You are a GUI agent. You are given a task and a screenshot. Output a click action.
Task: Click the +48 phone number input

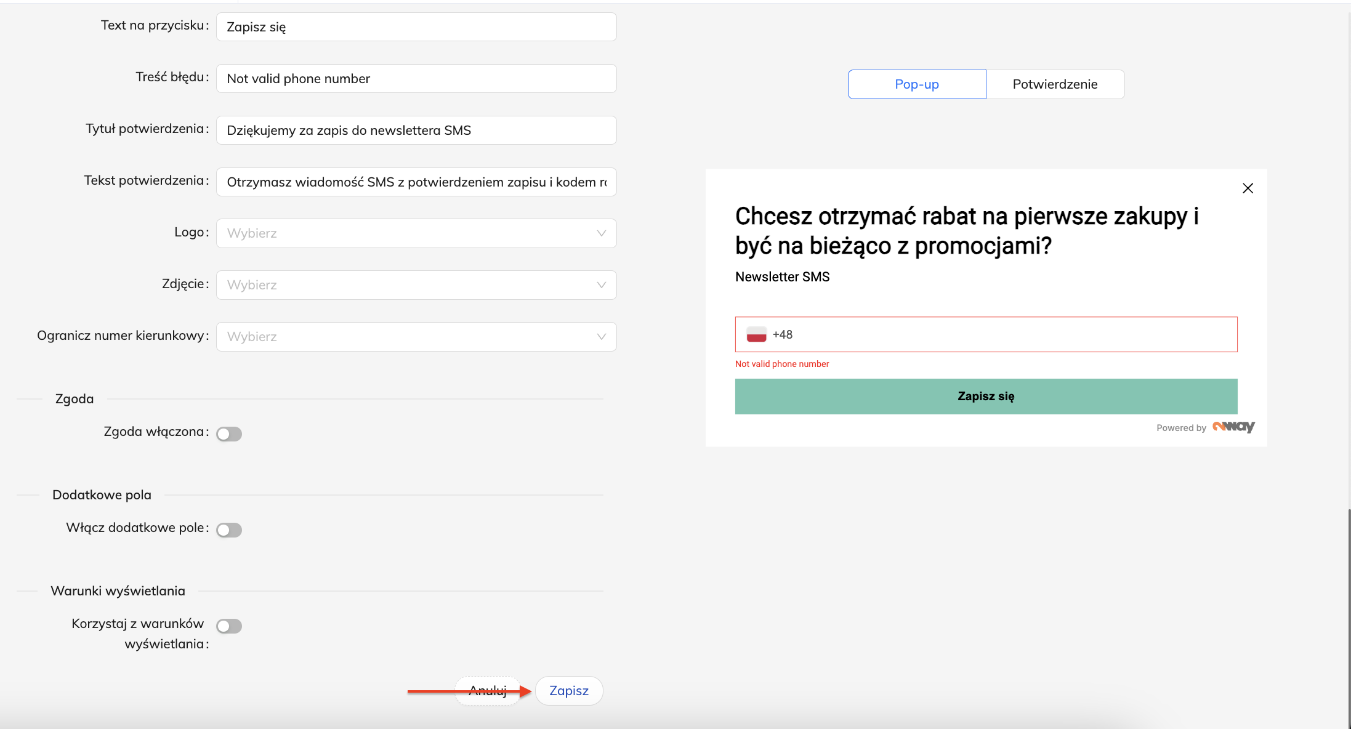point(1010,334)
